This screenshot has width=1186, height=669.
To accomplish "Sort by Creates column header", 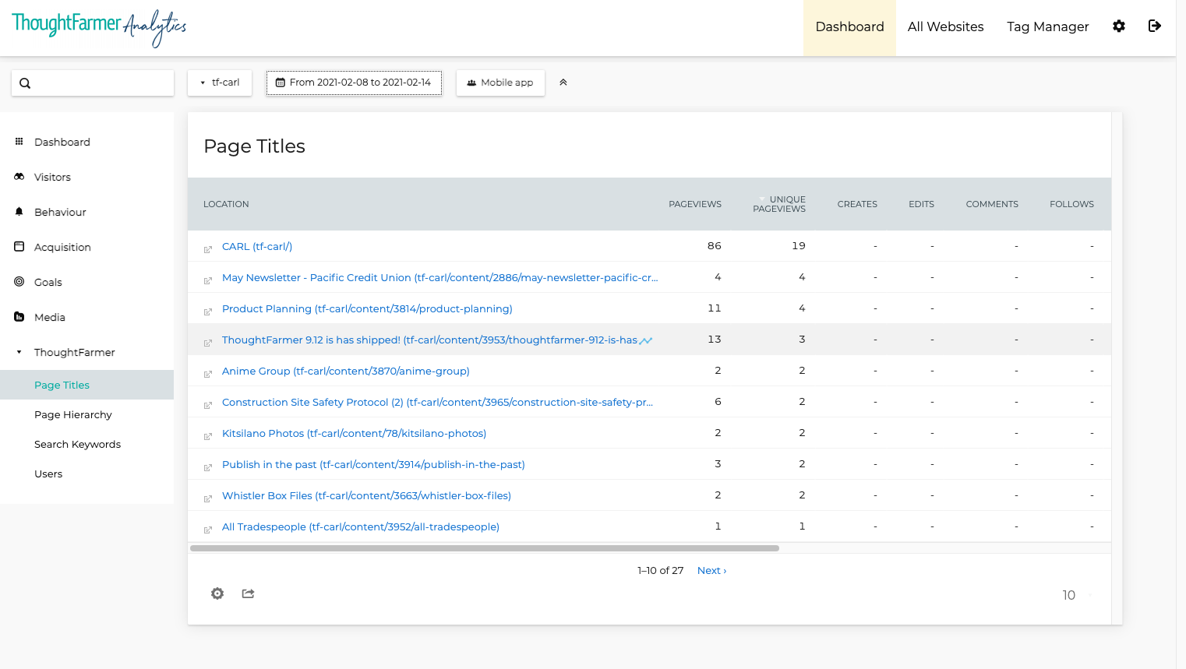I will click(x=857, y=204).
